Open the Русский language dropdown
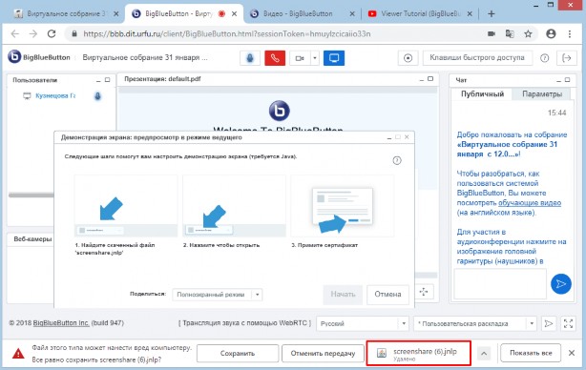This screenshot has height=370, width=586. click(x=362, y=323)
